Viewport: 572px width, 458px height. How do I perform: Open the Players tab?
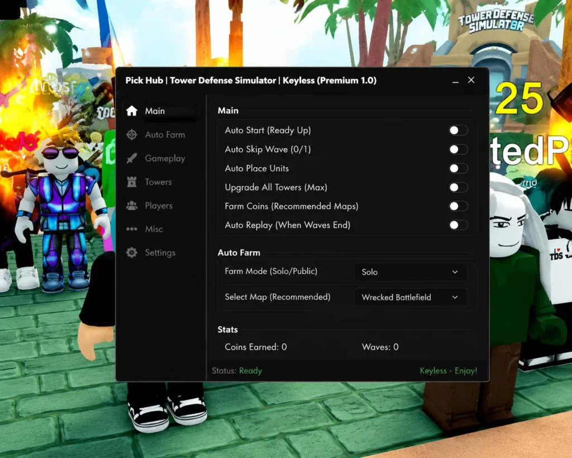point(159,206)
